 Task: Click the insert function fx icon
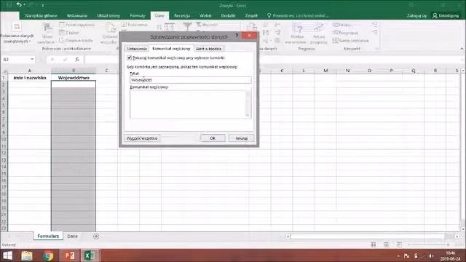77,60
